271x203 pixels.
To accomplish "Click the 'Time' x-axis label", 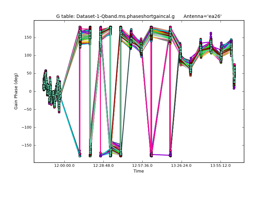I will click(139, 171).
